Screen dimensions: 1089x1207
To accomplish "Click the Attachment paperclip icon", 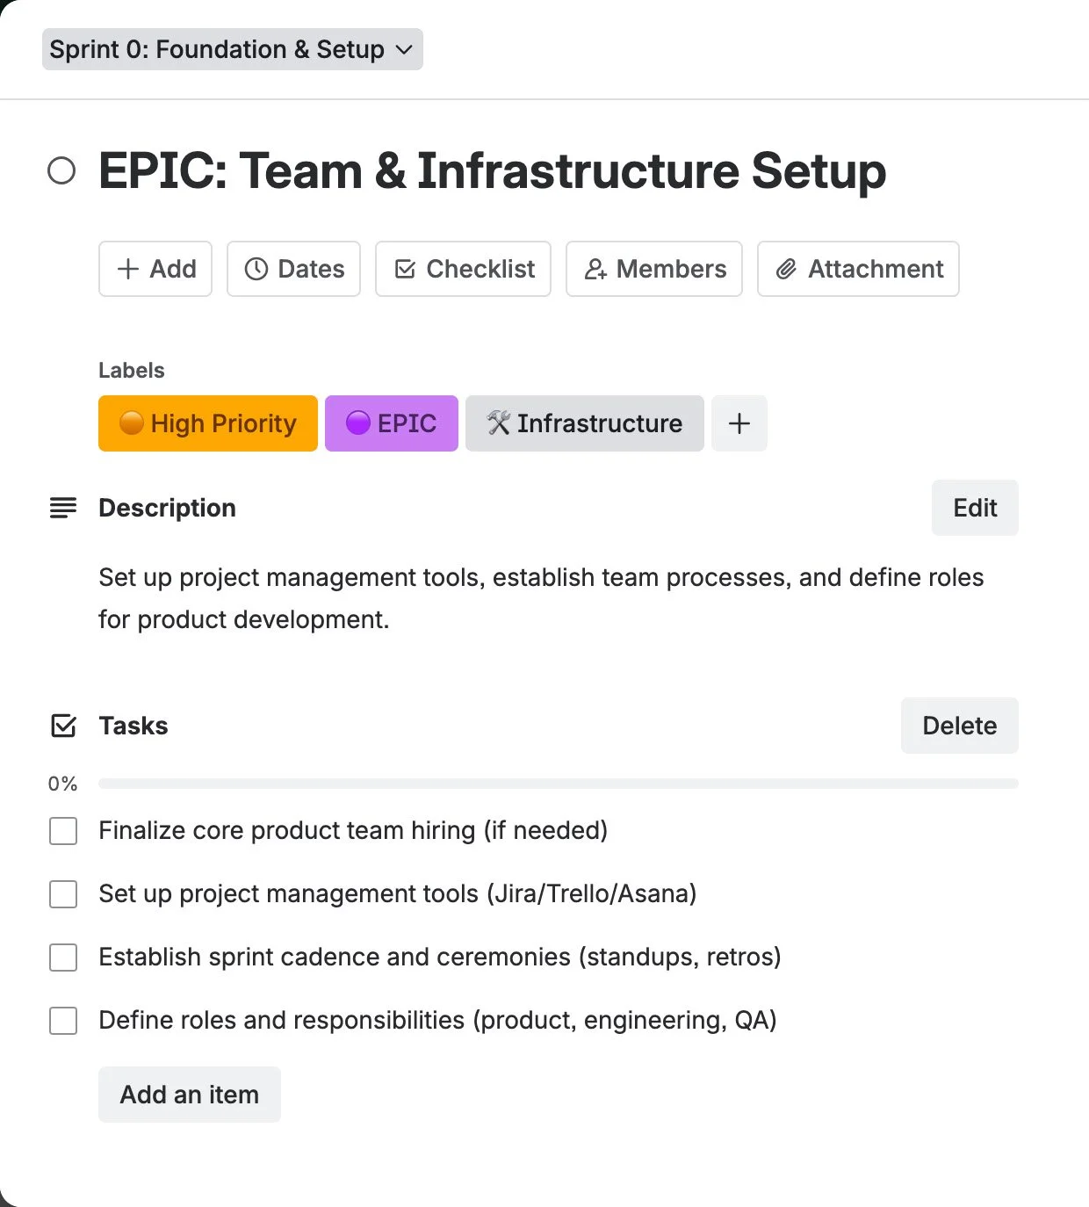I will [786, 269].
